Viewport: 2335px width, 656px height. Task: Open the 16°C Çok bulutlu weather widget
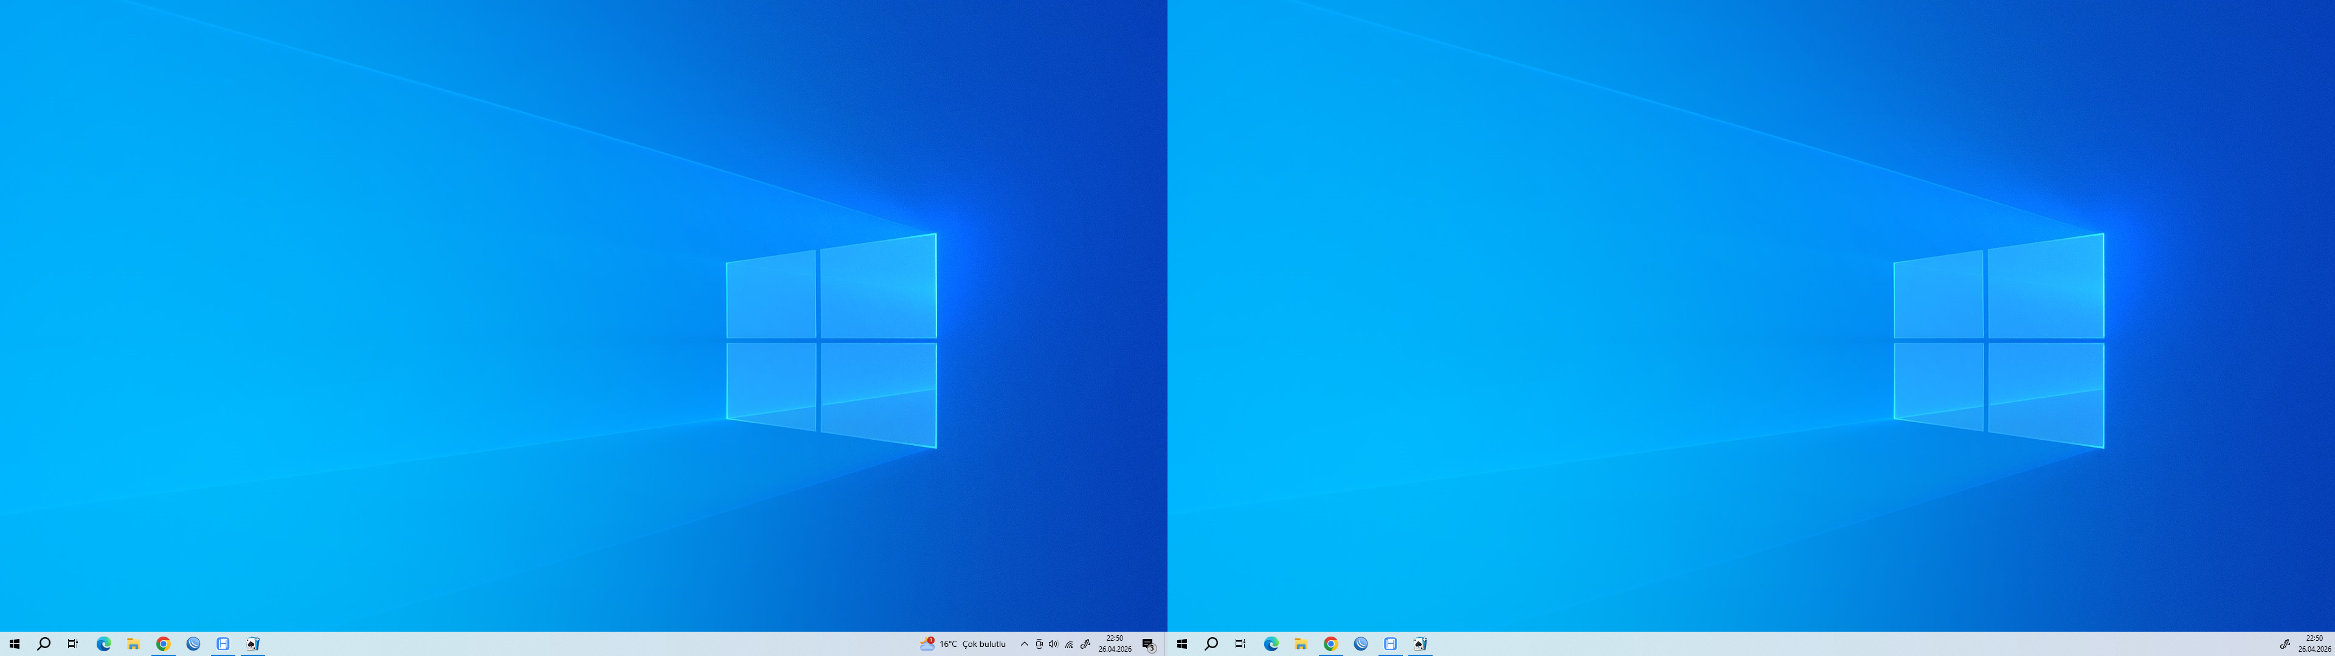pyautogui.click(x=963, y=644)
